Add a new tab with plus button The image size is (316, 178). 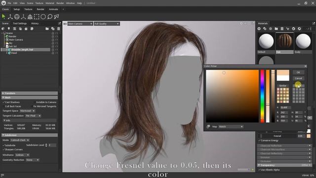click(63, 9)
